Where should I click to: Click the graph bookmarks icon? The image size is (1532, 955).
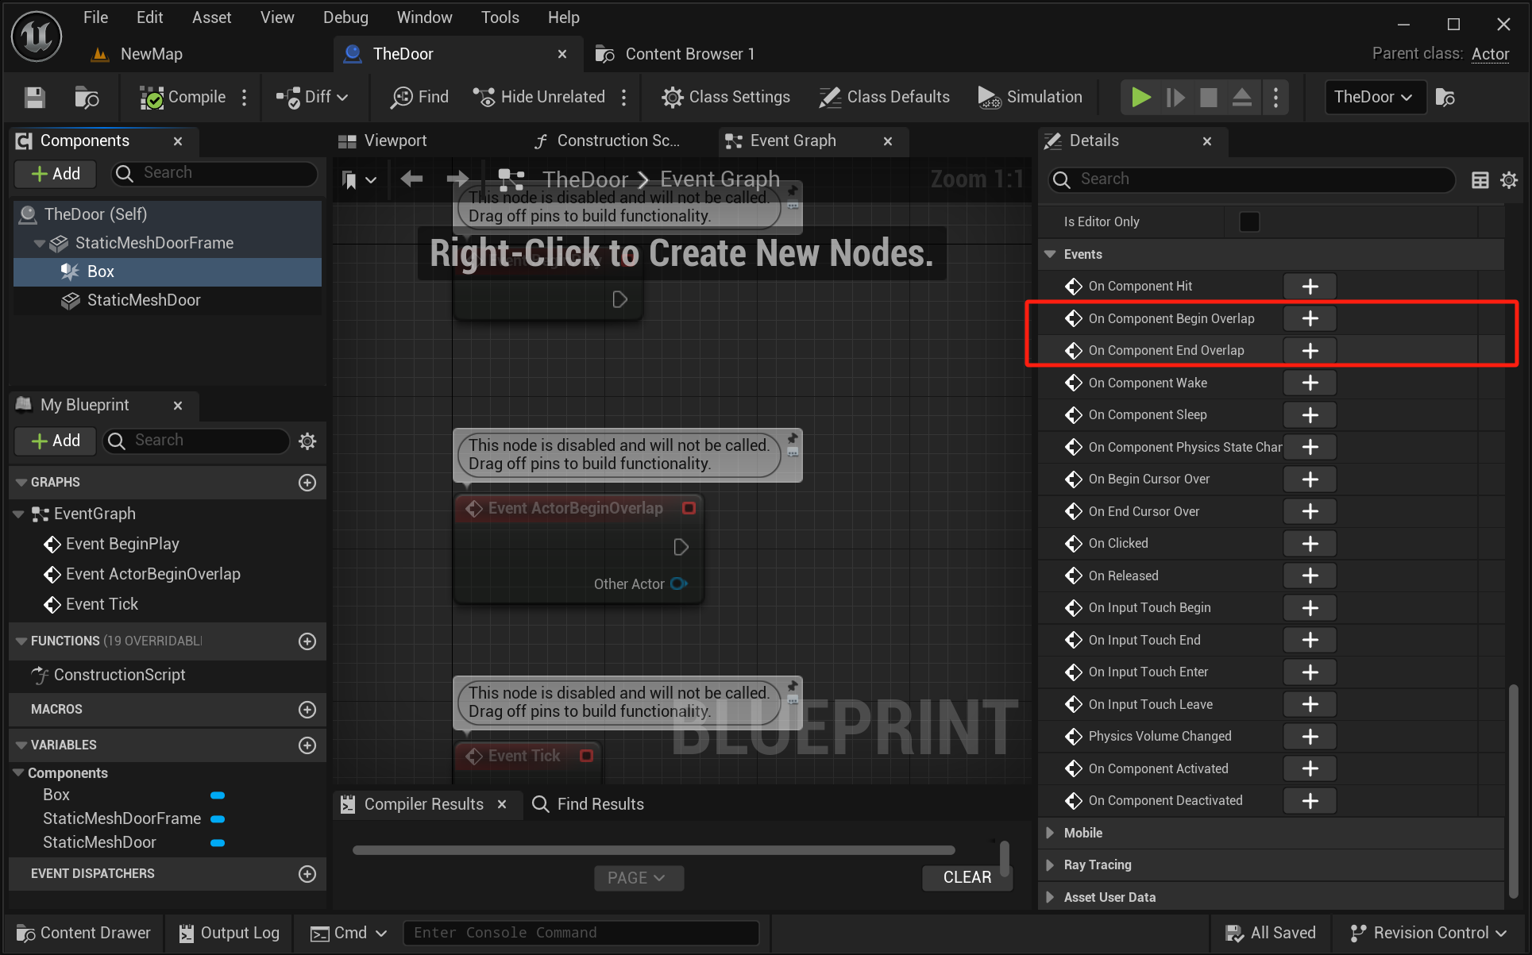pos(358,179)
